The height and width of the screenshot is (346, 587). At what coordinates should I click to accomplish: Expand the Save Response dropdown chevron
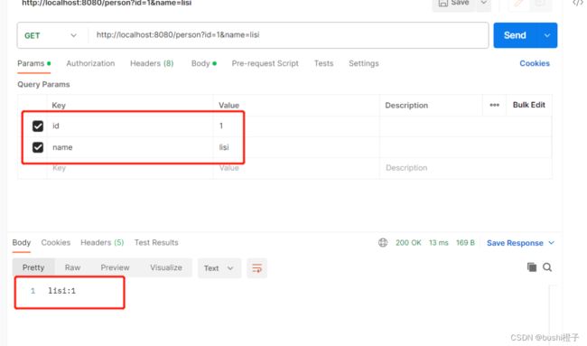[552, 243]
